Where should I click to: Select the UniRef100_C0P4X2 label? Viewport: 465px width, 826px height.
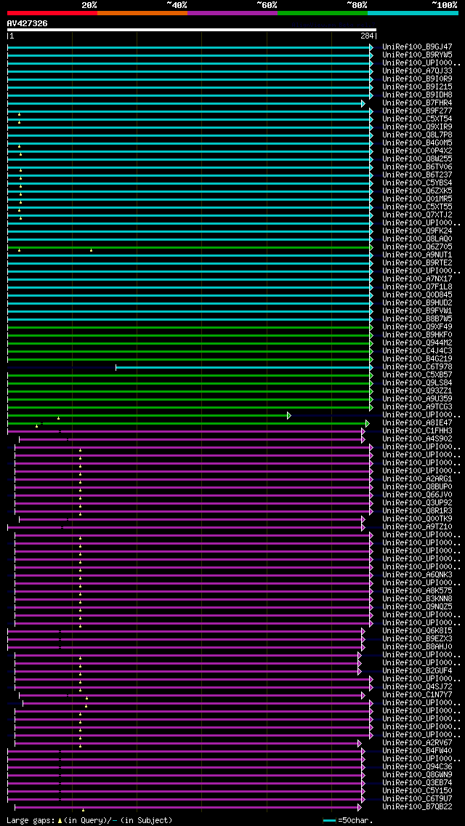click(x=417, y=151)
